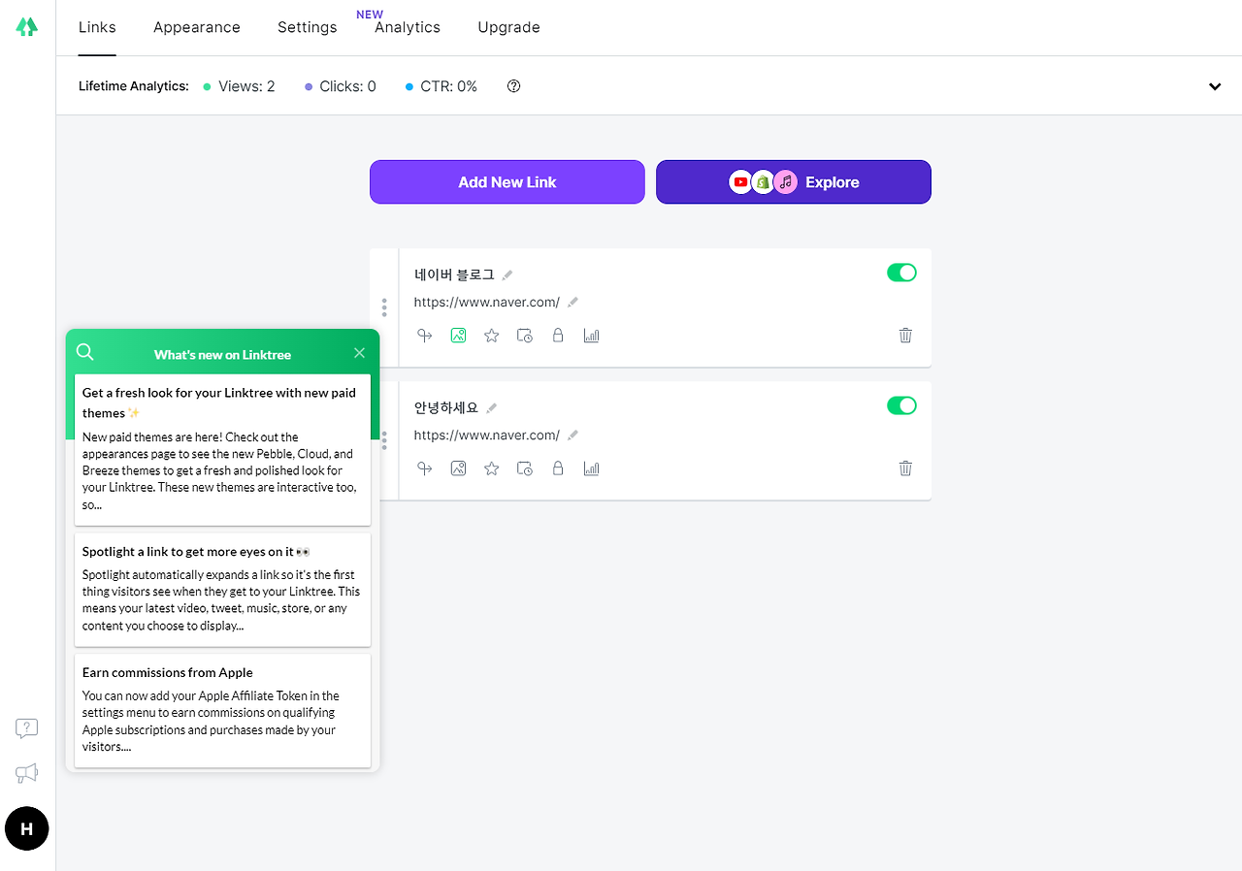Open thumbnail icon for 안녕하세요 link
Screen dimensions: 1242x871
click(458, 468)
